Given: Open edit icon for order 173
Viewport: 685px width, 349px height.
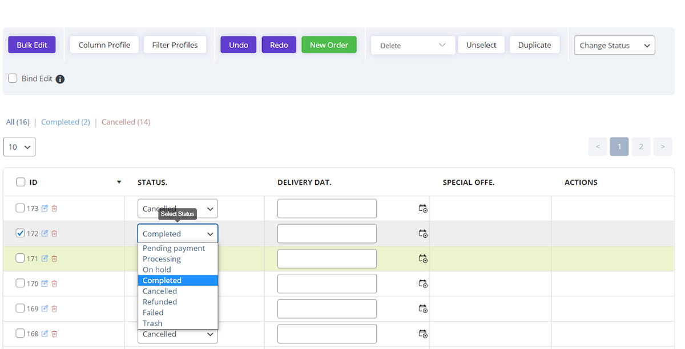Looking at the screenshot, I should (x=45, y=209).
